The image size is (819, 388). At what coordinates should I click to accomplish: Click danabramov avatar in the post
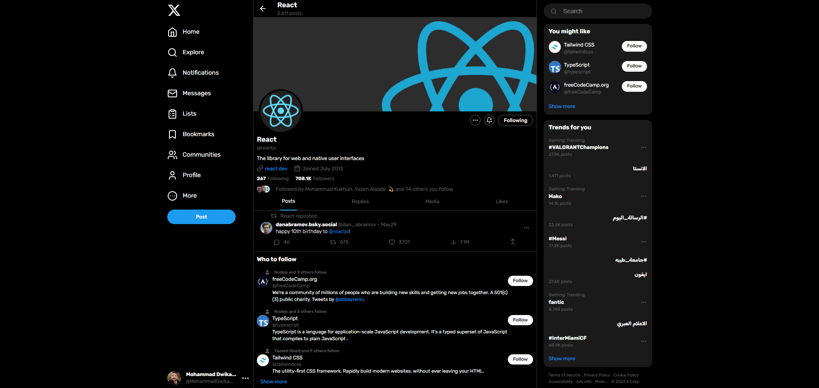[266, 228]
